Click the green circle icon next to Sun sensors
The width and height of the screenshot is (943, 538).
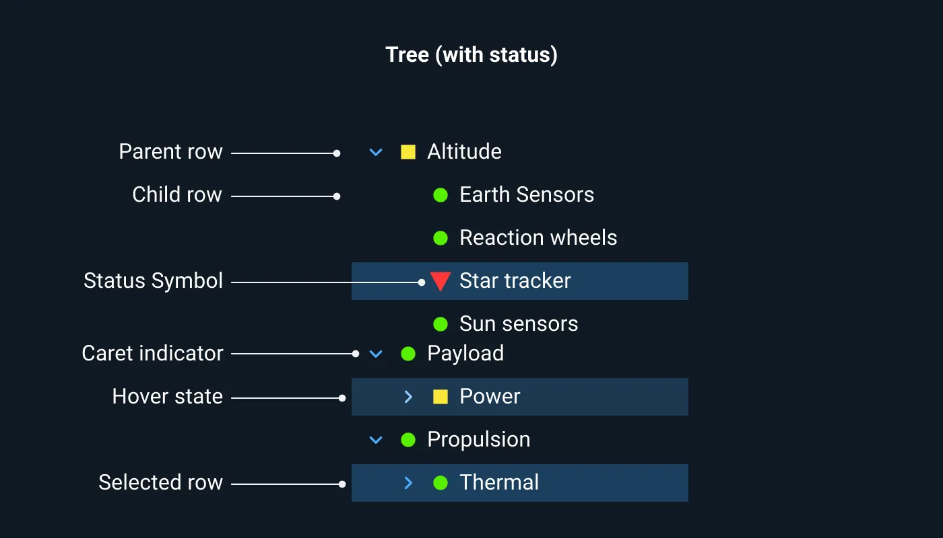(x=441, y=324)
